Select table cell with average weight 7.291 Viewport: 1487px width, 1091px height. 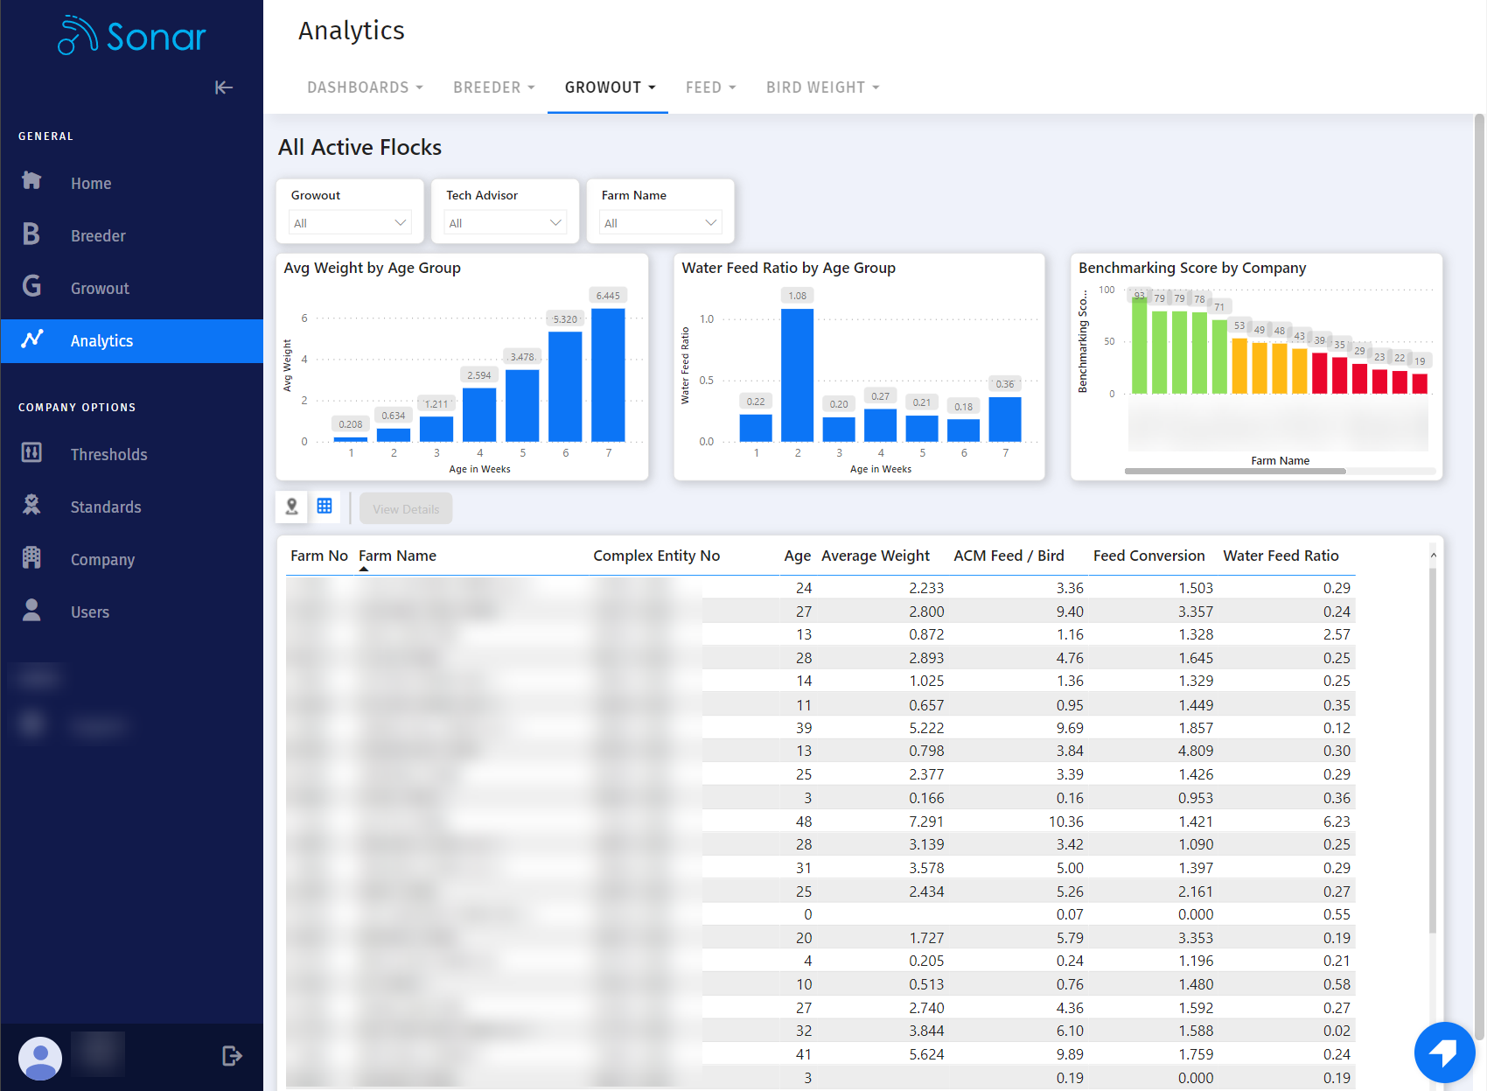926,822
